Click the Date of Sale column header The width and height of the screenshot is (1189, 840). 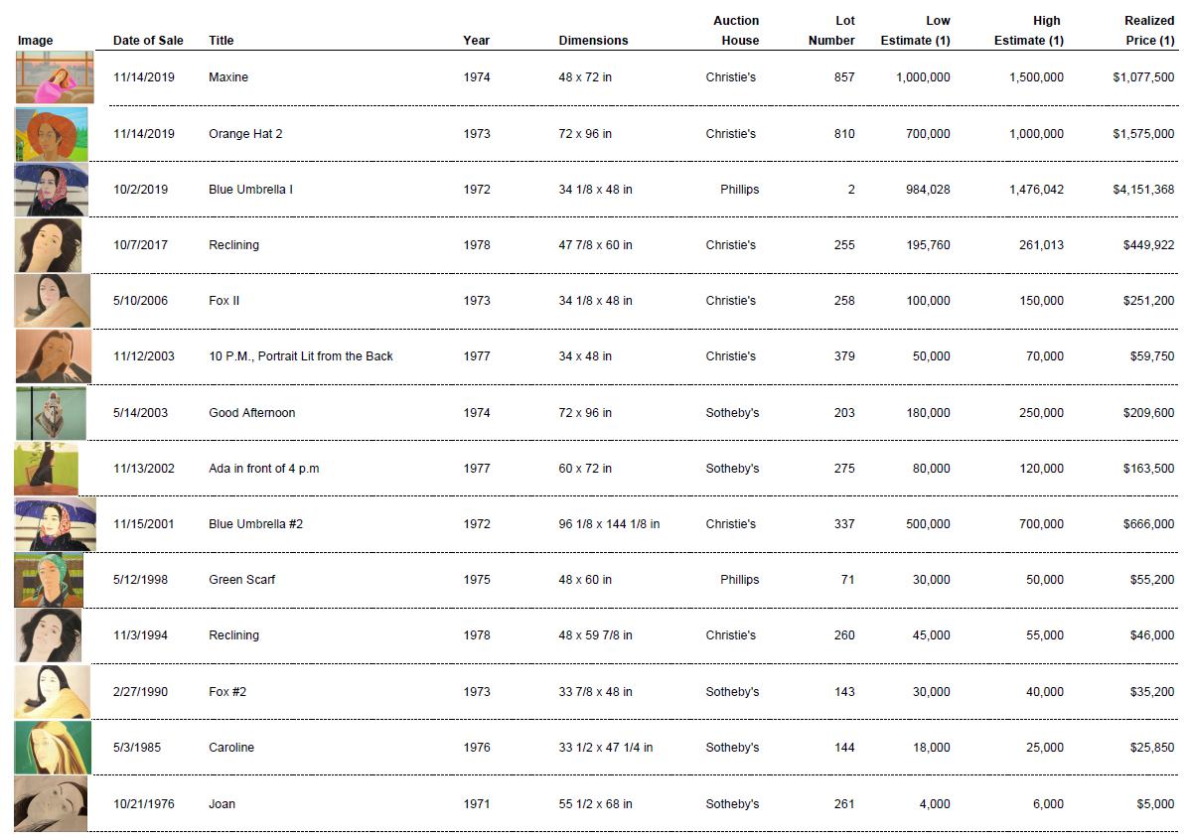pyautogui.click(x=148, y=41)
